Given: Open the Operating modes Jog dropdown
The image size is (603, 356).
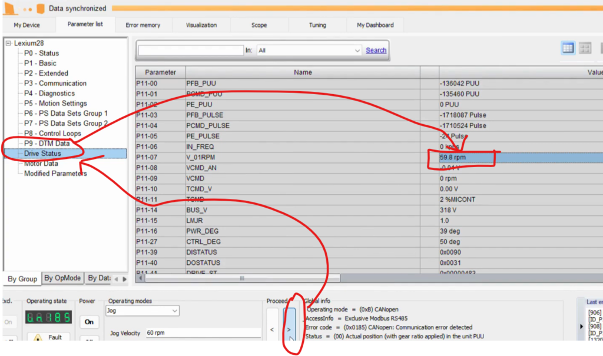Looking at the screenshot, I should click(x=174, y=311).
